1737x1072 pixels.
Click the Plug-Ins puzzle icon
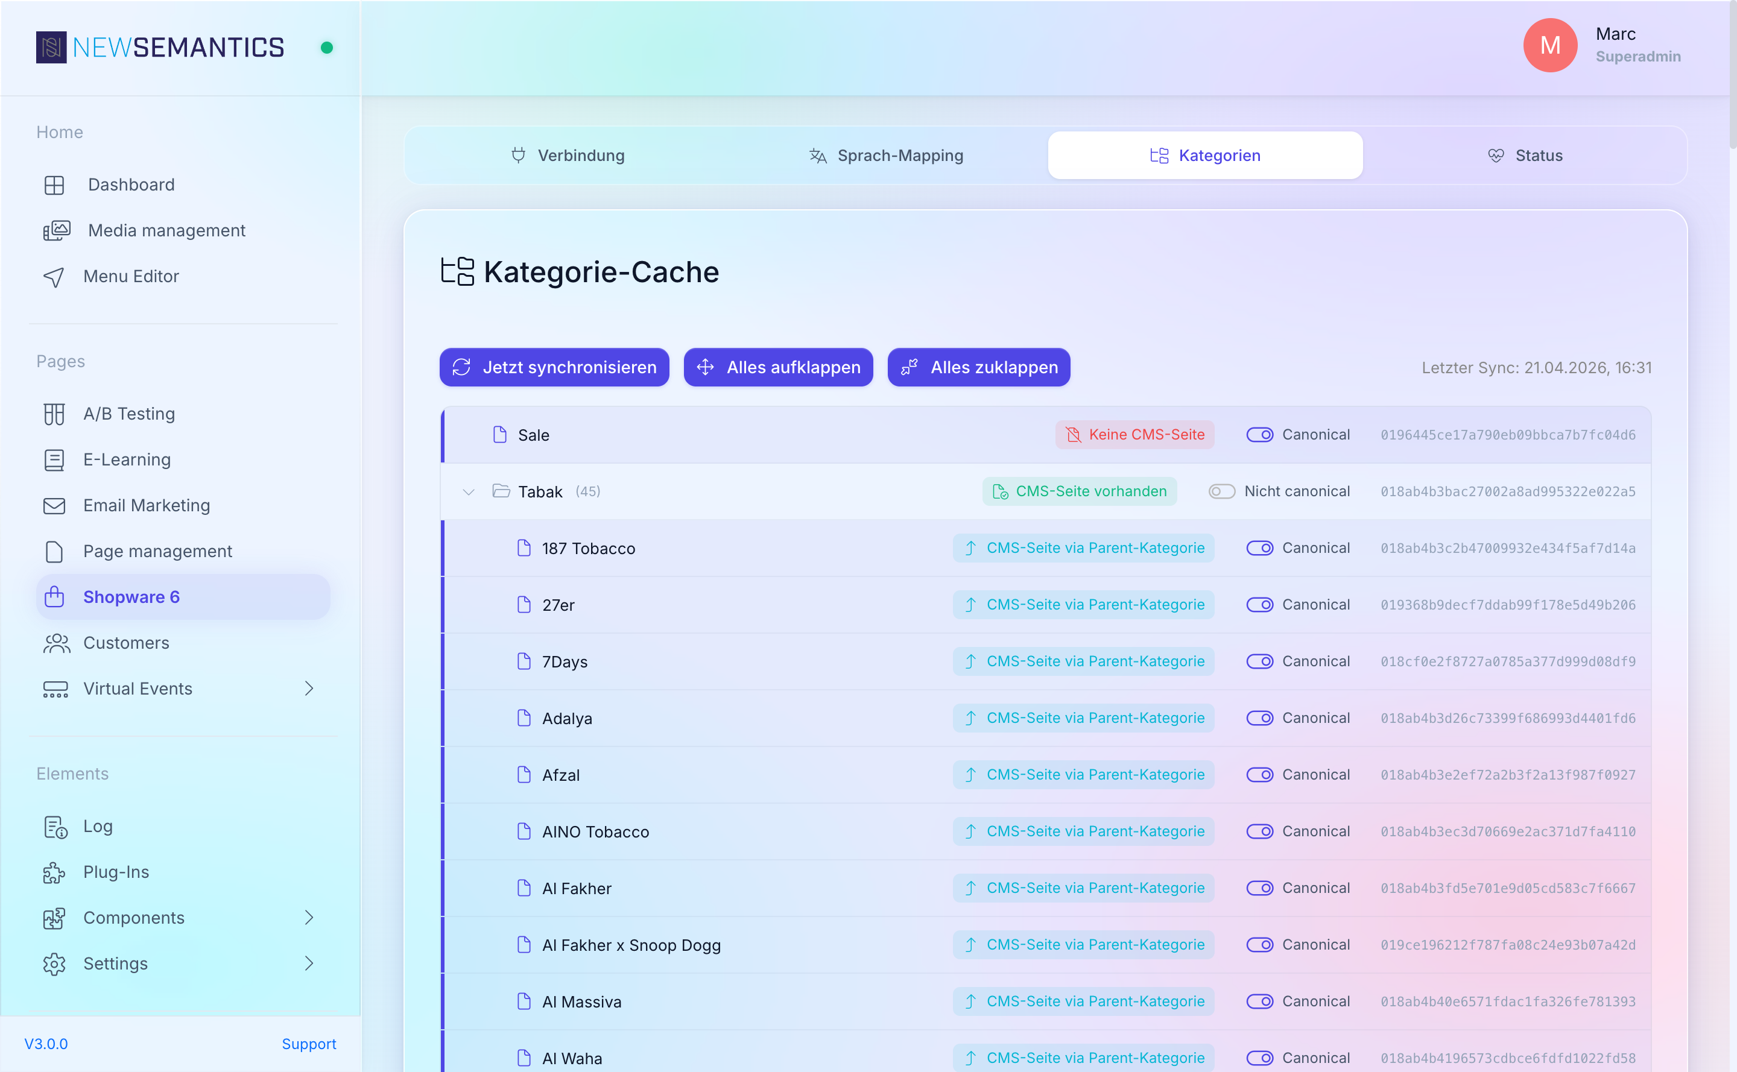pos(55,873)
